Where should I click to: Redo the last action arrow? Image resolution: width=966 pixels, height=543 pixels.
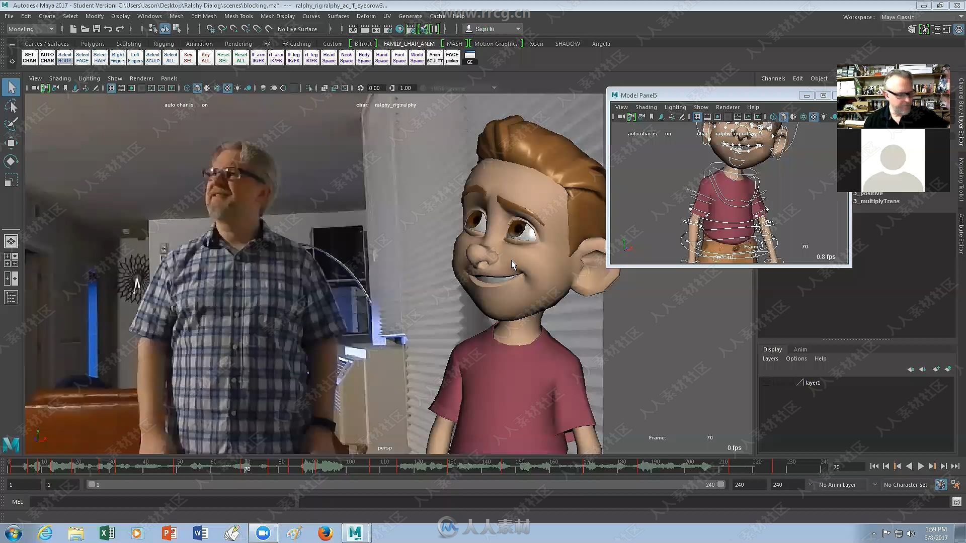pyautogui.click(x=120, y=29)
